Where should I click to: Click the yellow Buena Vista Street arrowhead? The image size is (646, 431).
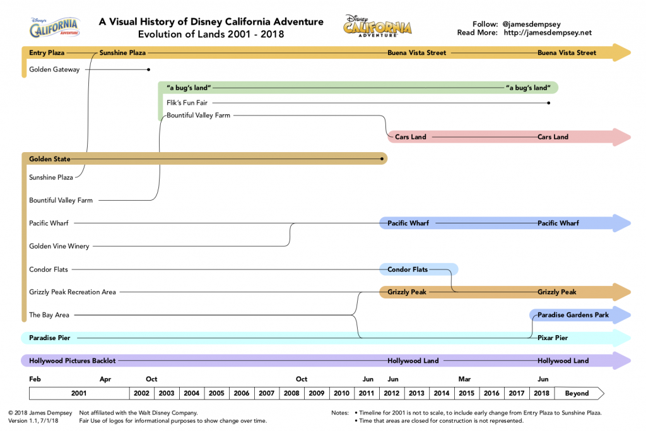pyautogui.click(x=621, y=53)
